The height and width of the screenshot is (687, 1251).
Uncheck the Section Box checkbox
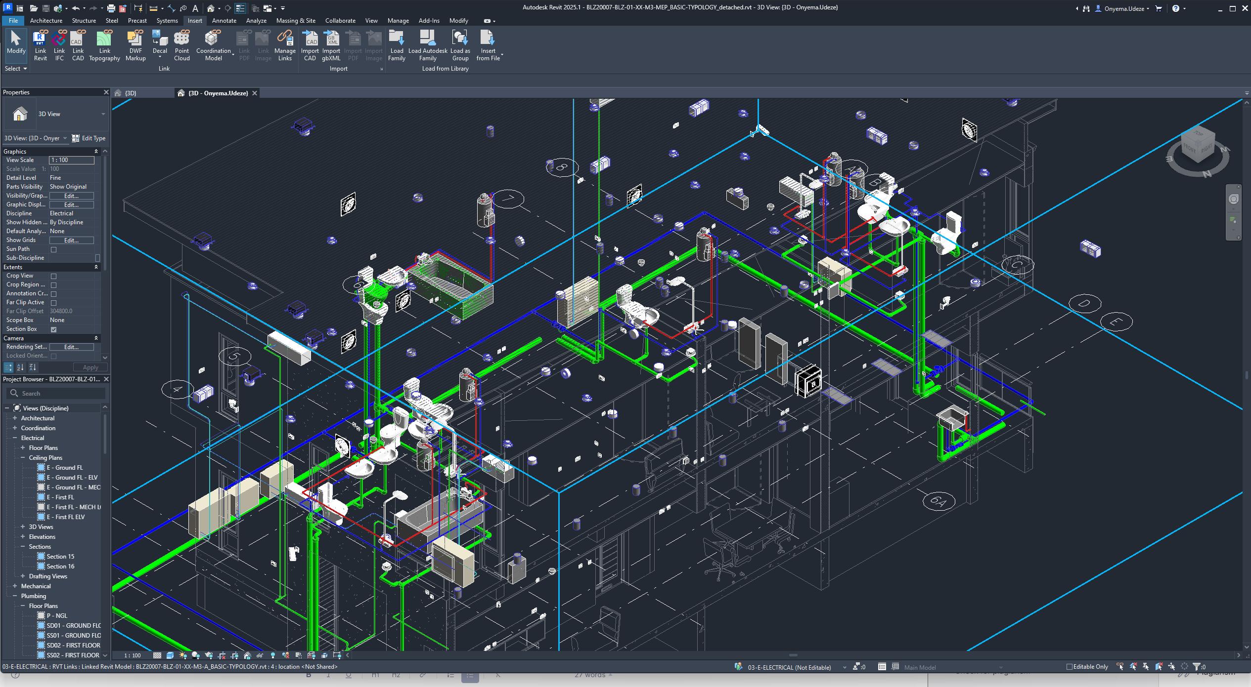pyautogui.click(x=54, y=329)
